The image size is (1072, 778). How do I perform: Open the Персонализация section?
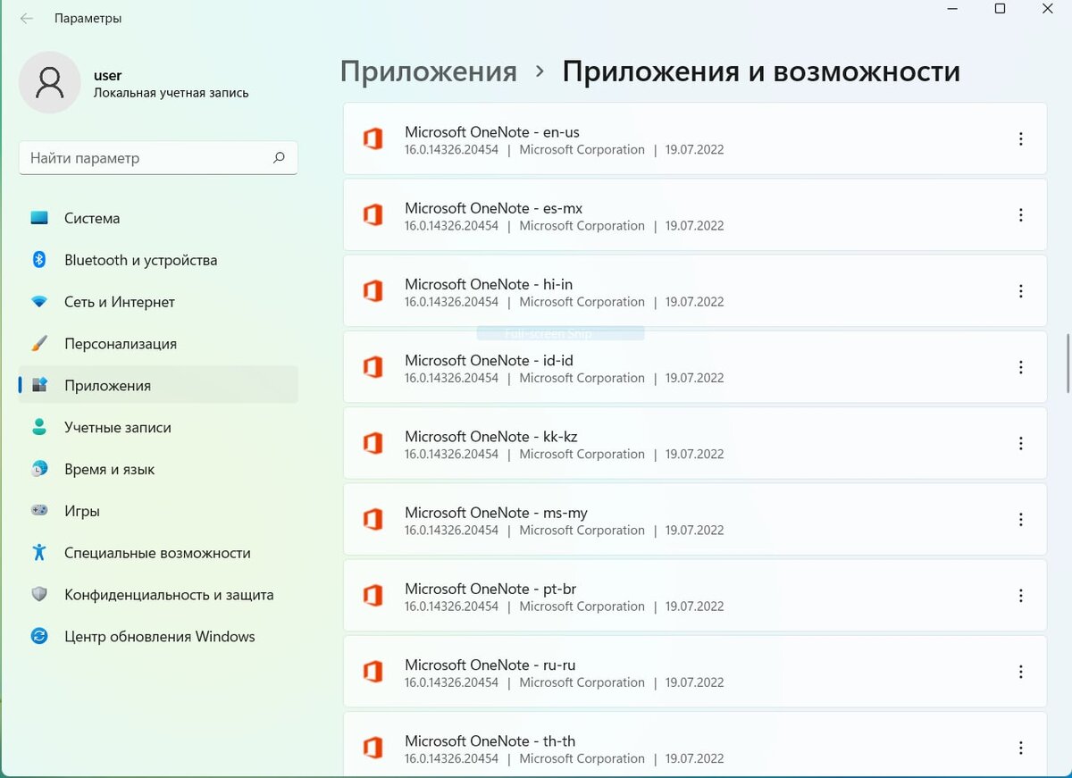pyautogui.click(x=158, y=344)
